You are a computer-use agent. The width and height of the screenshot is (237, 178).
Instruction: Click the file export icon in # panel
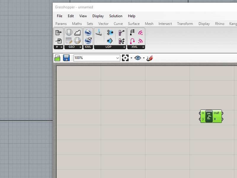[x=58, y=32]
